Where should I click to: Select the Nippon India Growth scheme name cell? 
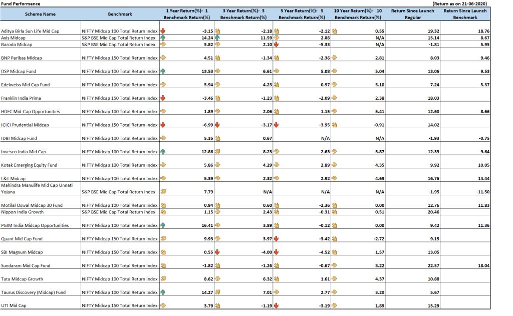point(41,212)
